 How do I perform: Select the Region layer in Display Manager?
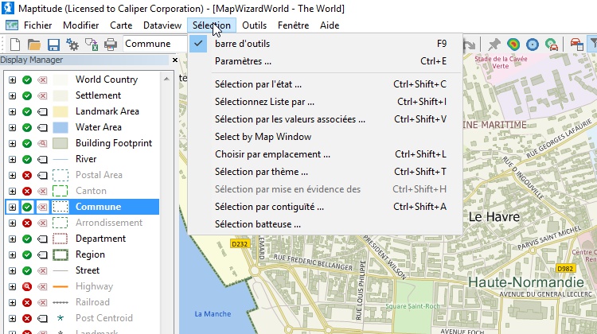(90, 254)
